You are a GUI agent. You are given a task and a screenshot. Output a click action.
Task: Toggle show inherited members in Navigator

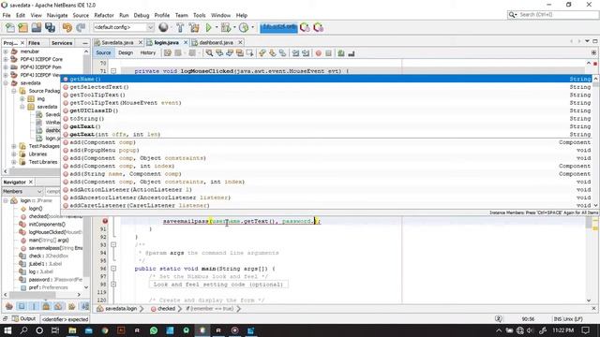[x=9, y=306]
